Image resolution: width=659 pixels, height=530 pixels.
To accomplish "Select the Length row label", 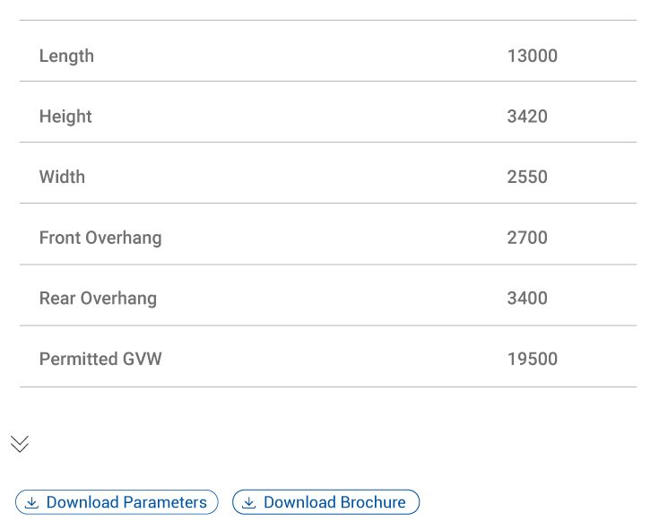I will coord(66,56).
